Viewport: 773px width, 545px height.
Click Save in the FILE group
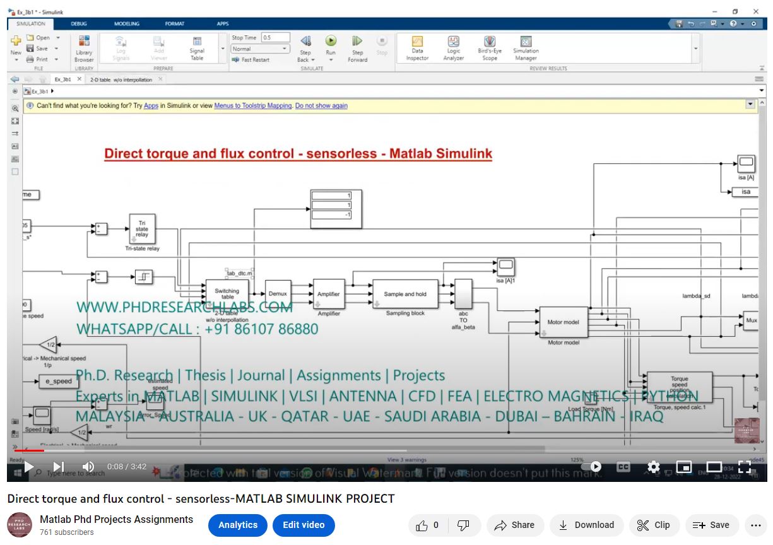(37, 49)
